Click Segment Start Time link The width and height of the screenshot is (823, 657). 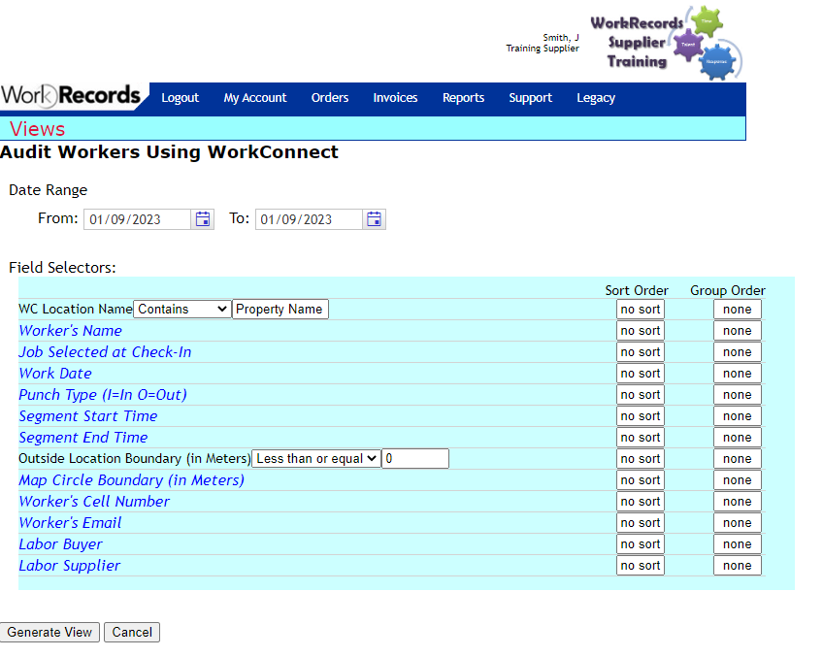pyautogui.click(x=88, y=416)
